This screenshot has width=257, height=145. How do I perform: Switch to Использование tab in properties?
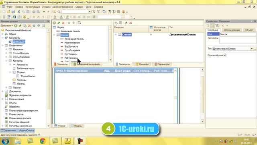pyautogui.click(x=232, y=30)
